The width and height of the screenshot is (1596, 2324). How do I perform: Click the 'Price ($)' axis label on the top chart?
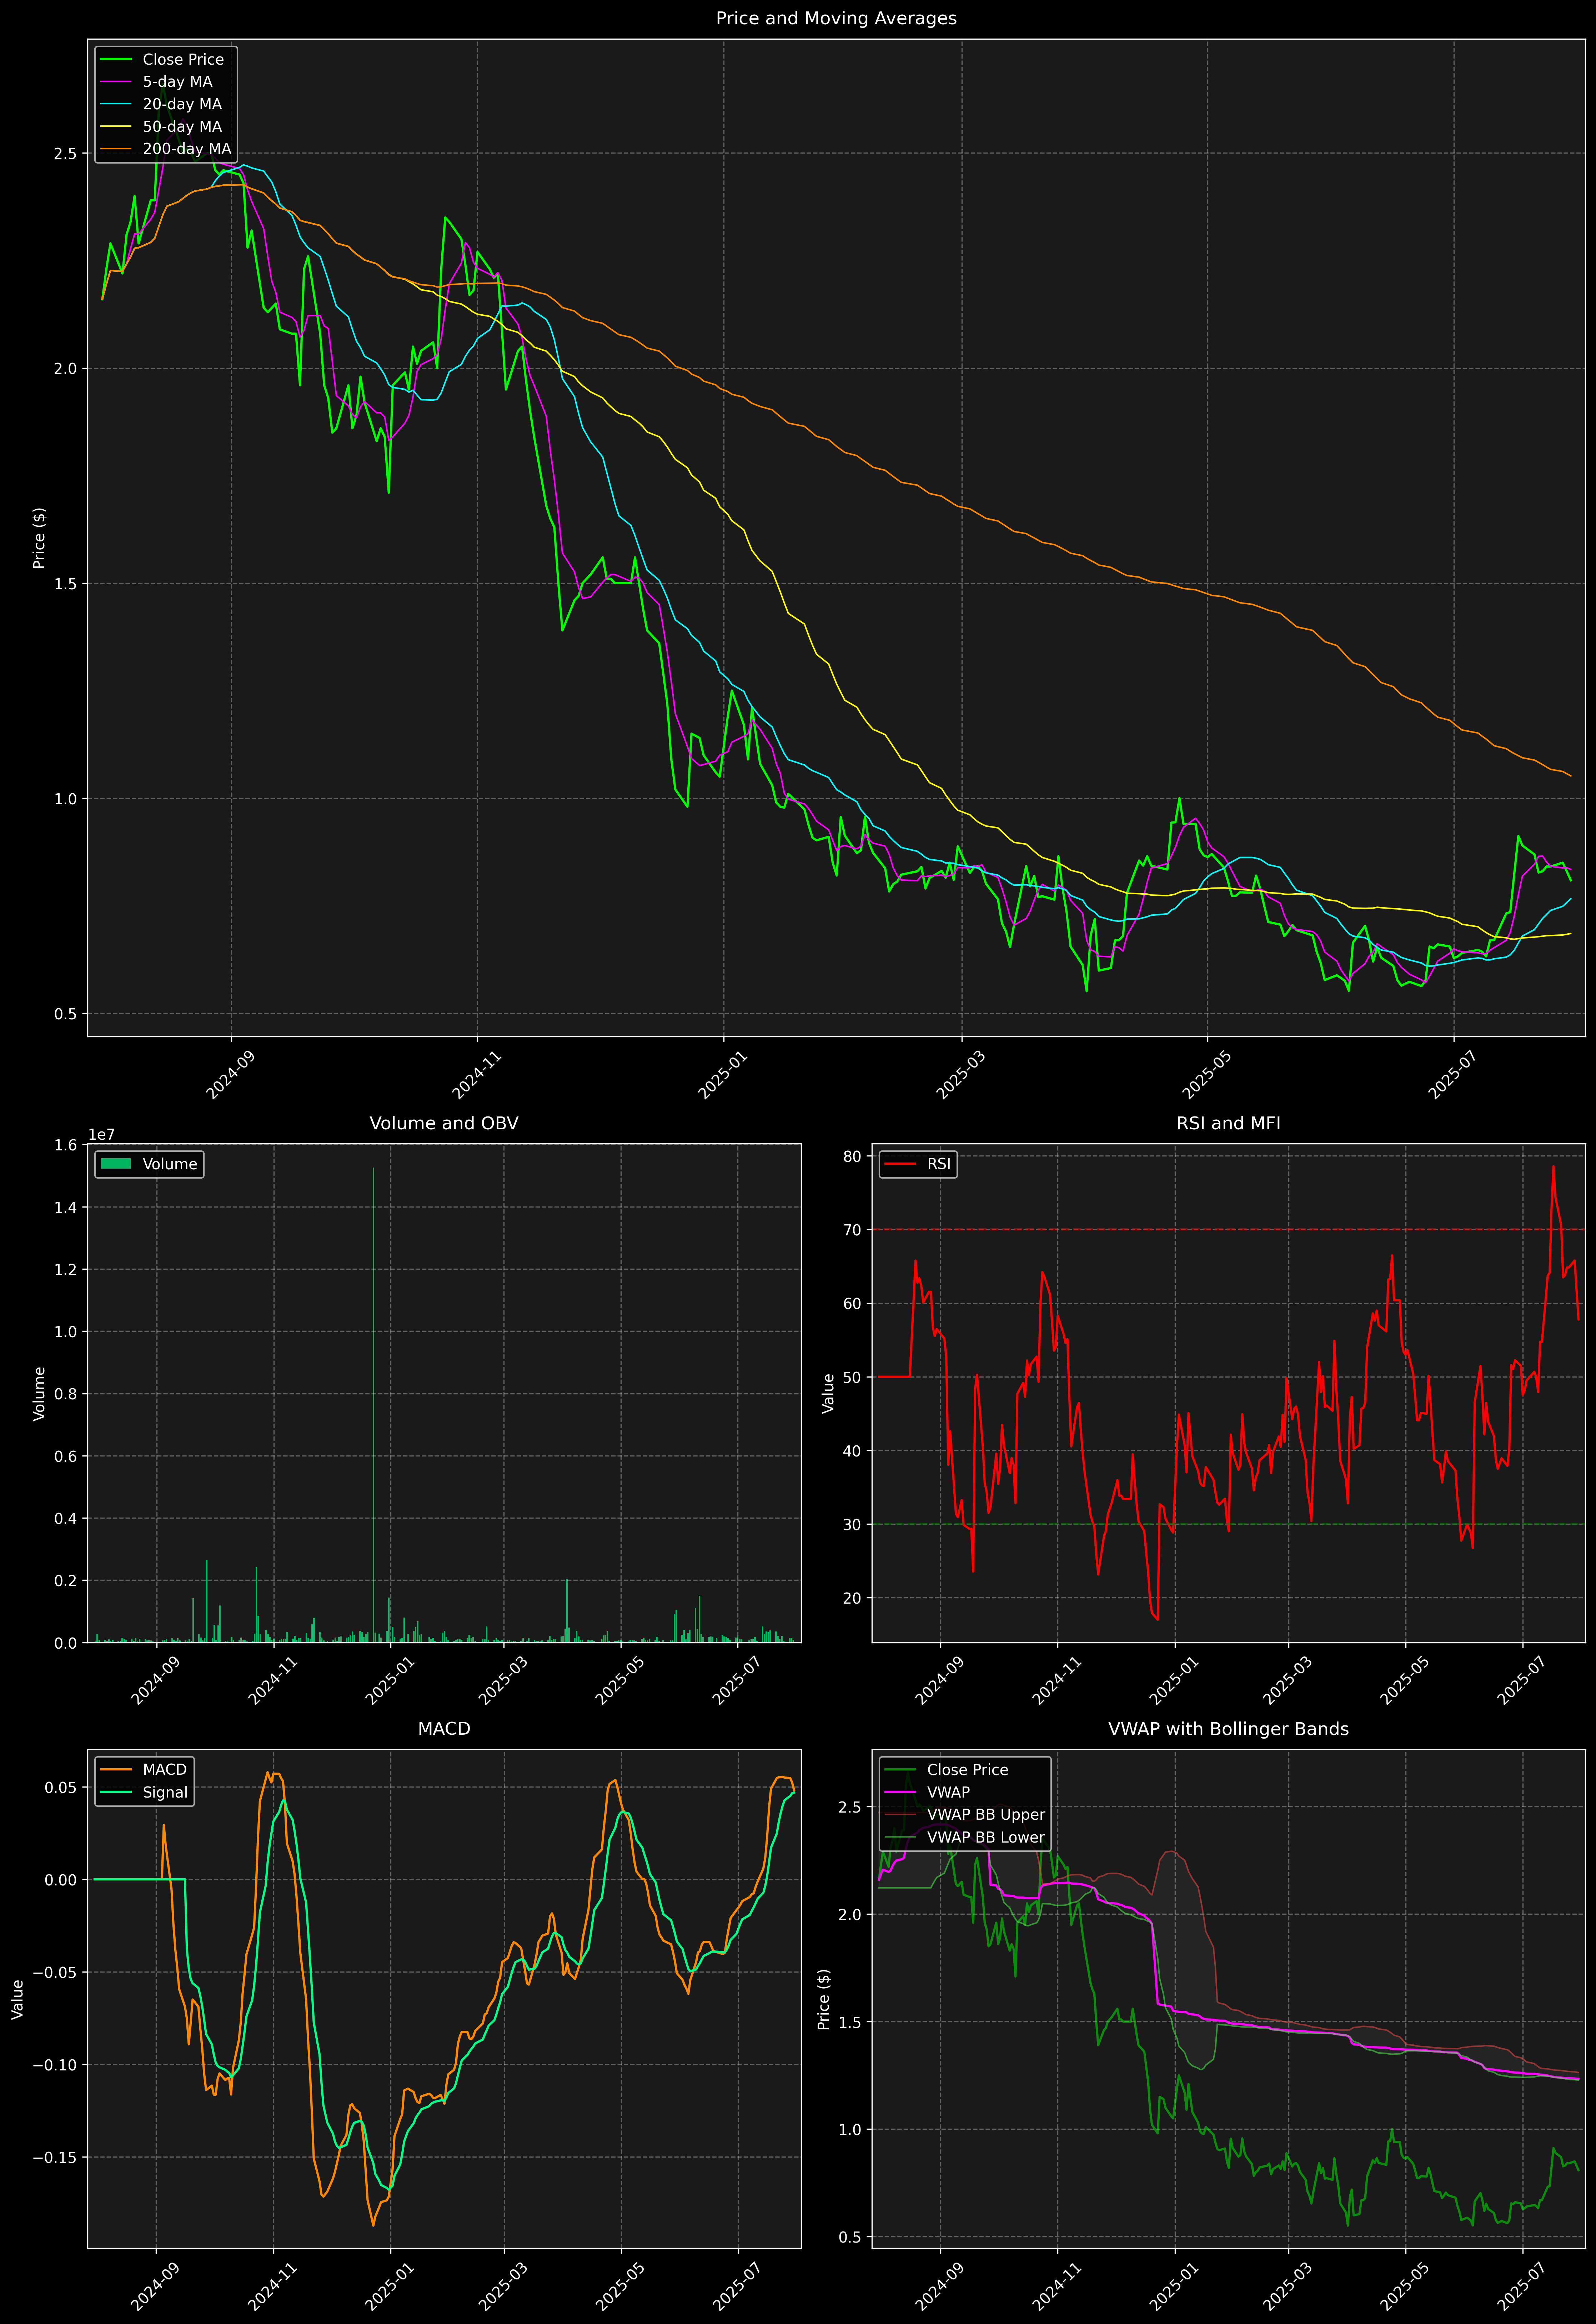pos(39,538)
